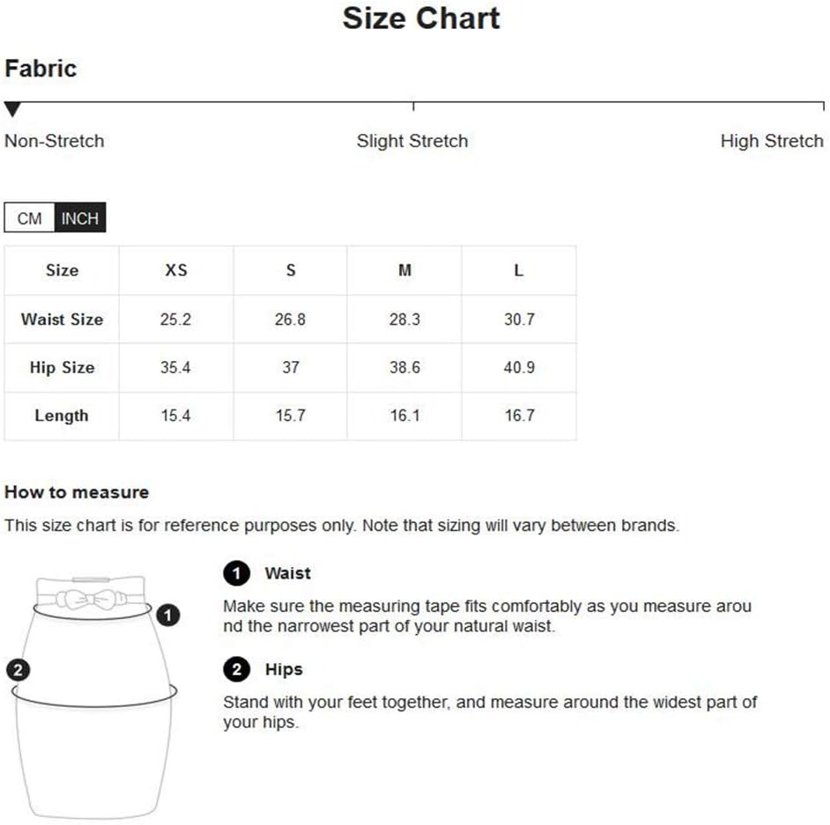This screenshot has height=825, width=830.
Task: Click the Length row label
Action: [x=62, y=416]
